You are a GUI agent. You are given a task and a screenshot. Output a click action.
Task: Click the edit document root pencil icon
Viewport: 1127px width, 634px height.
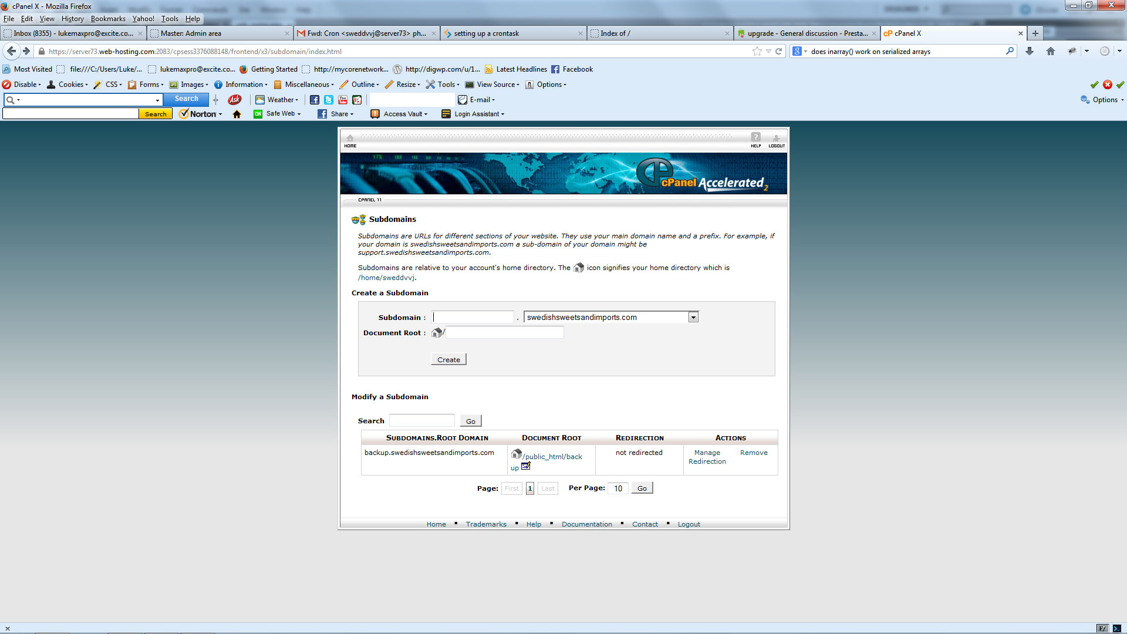pyautogui.click(x=526, y=466)
